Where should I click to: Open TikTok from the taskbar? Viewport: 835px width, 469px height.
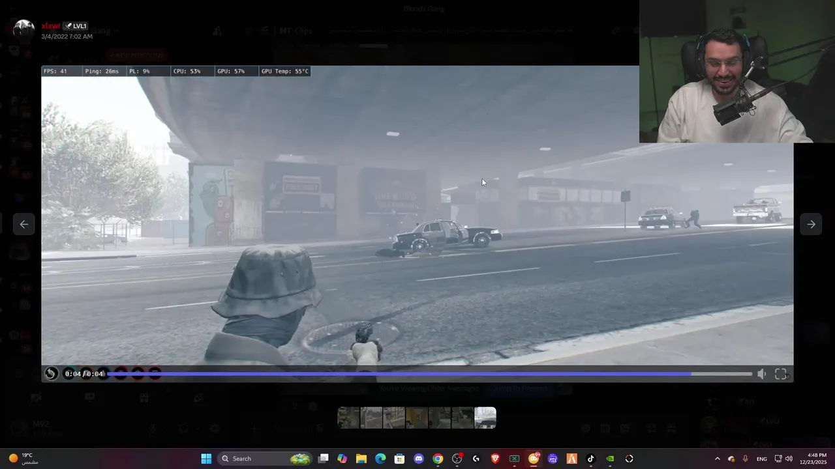591,459
